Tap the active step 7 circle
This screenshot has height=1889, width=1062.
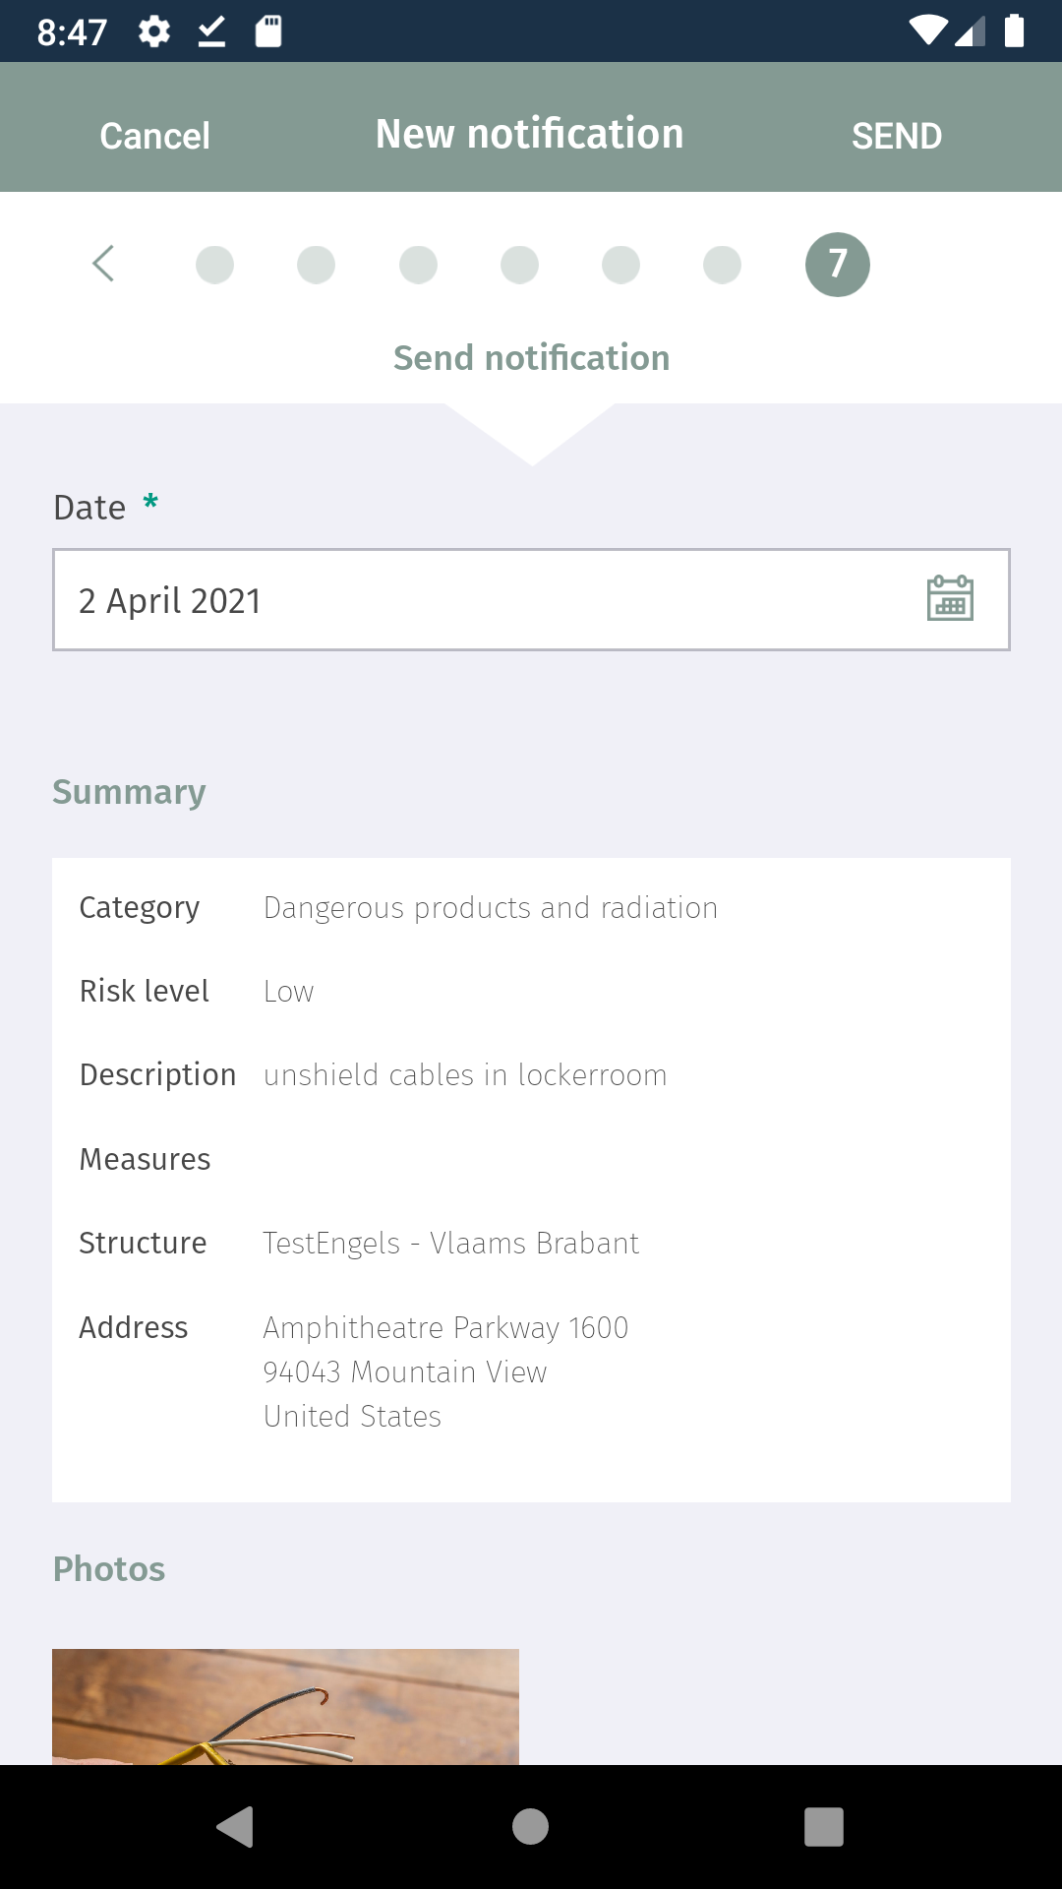click(x=838, y=265)
